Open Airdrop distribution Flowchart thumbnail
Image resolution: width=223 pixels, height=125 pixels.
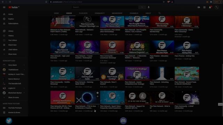[x=63, y=98]
